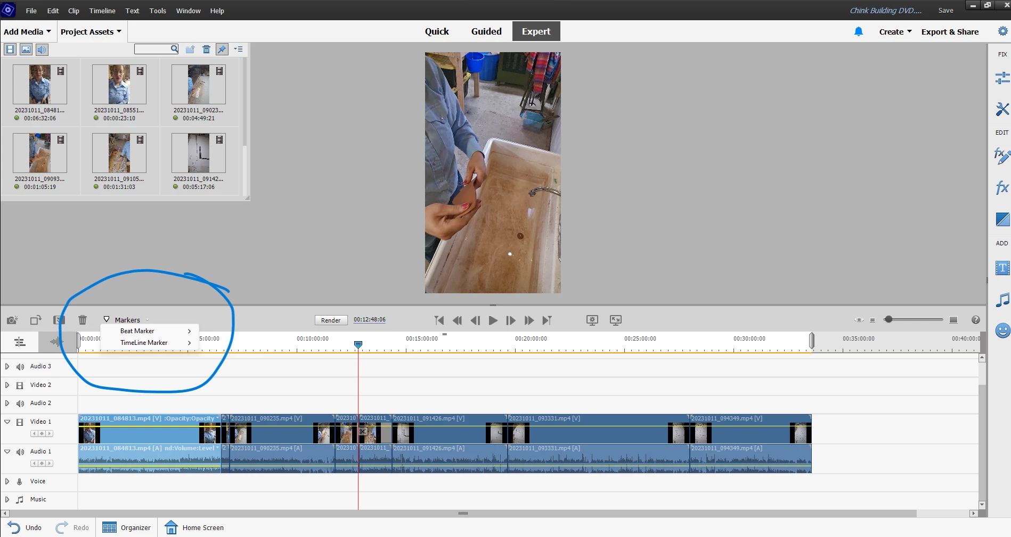Play the timeline preview
Screen dimensions: 1011x537
click(493, 320)
